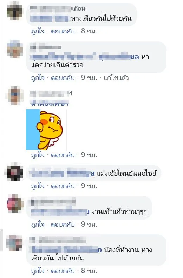Viewport: 183px width, 278px height.
Task: Click the tagged name before 'แม่งเอ้ยโดนยันมอไซย์'
Action: (x=62, y=173)
